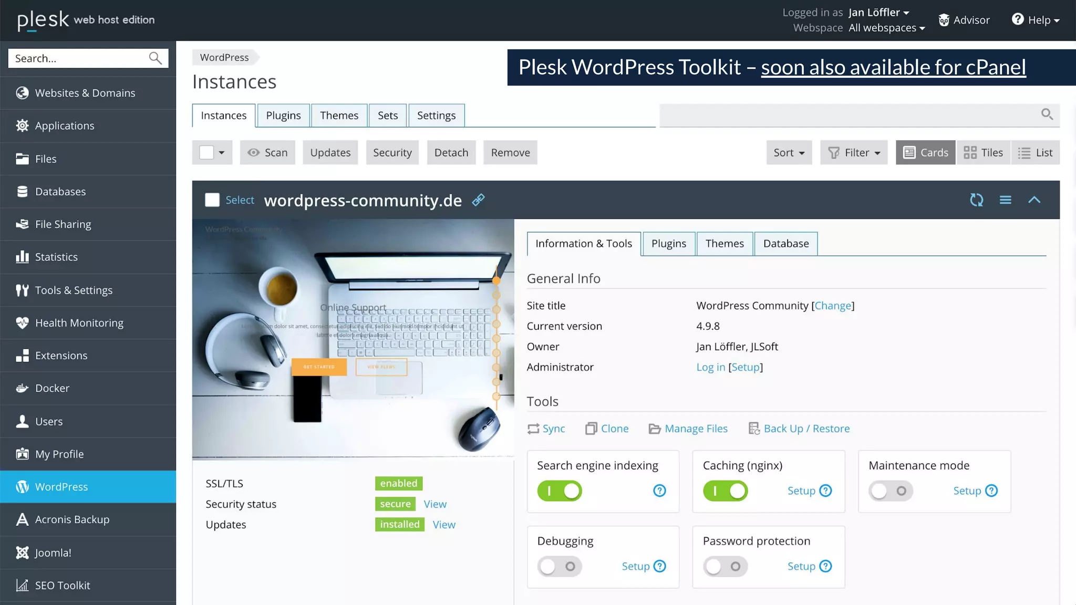Switch to Tiles view
Viewport: 1076px width, 605px height.
[x=983, y=152]
